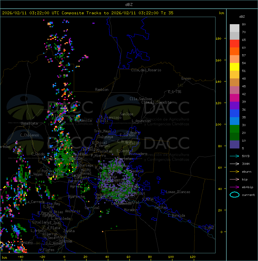Click the Manzano place label
Image resolution: width=258 pixels, height=261 pixels.
click(26, 242)
